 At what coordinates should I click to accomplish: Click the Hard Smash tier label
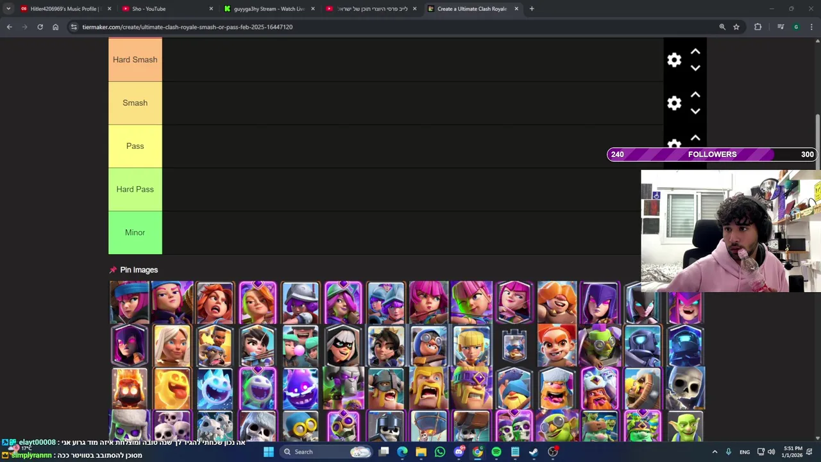(x=135, y=60)
